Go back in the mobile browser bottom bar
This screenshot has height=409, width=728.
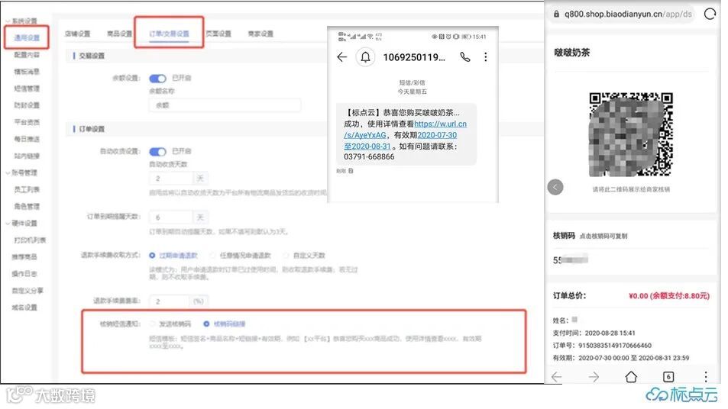pos(557,376)
